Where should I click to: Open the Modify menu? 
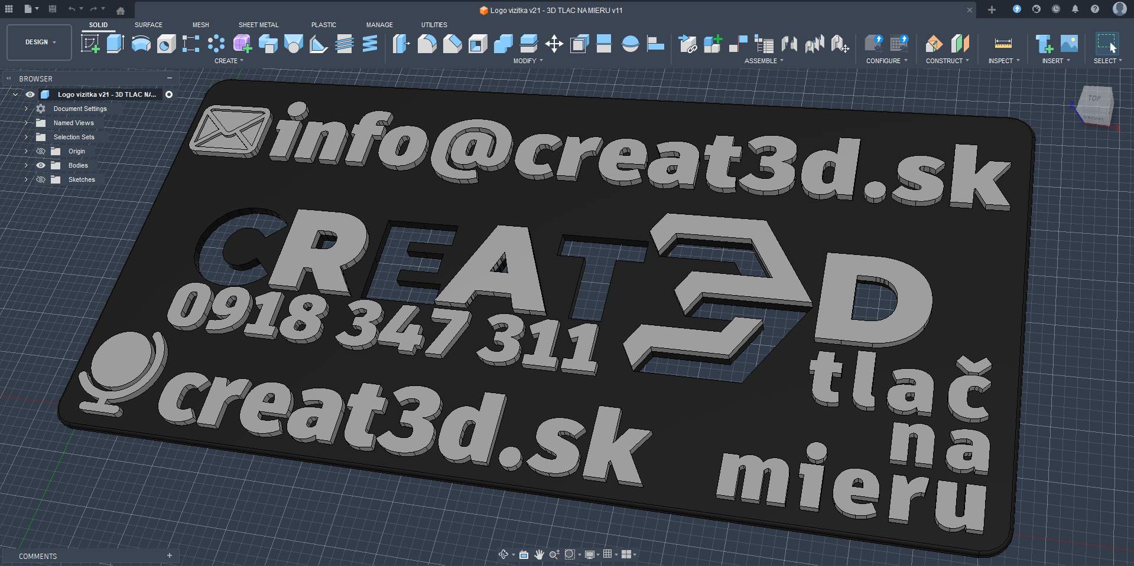[528, 61]
